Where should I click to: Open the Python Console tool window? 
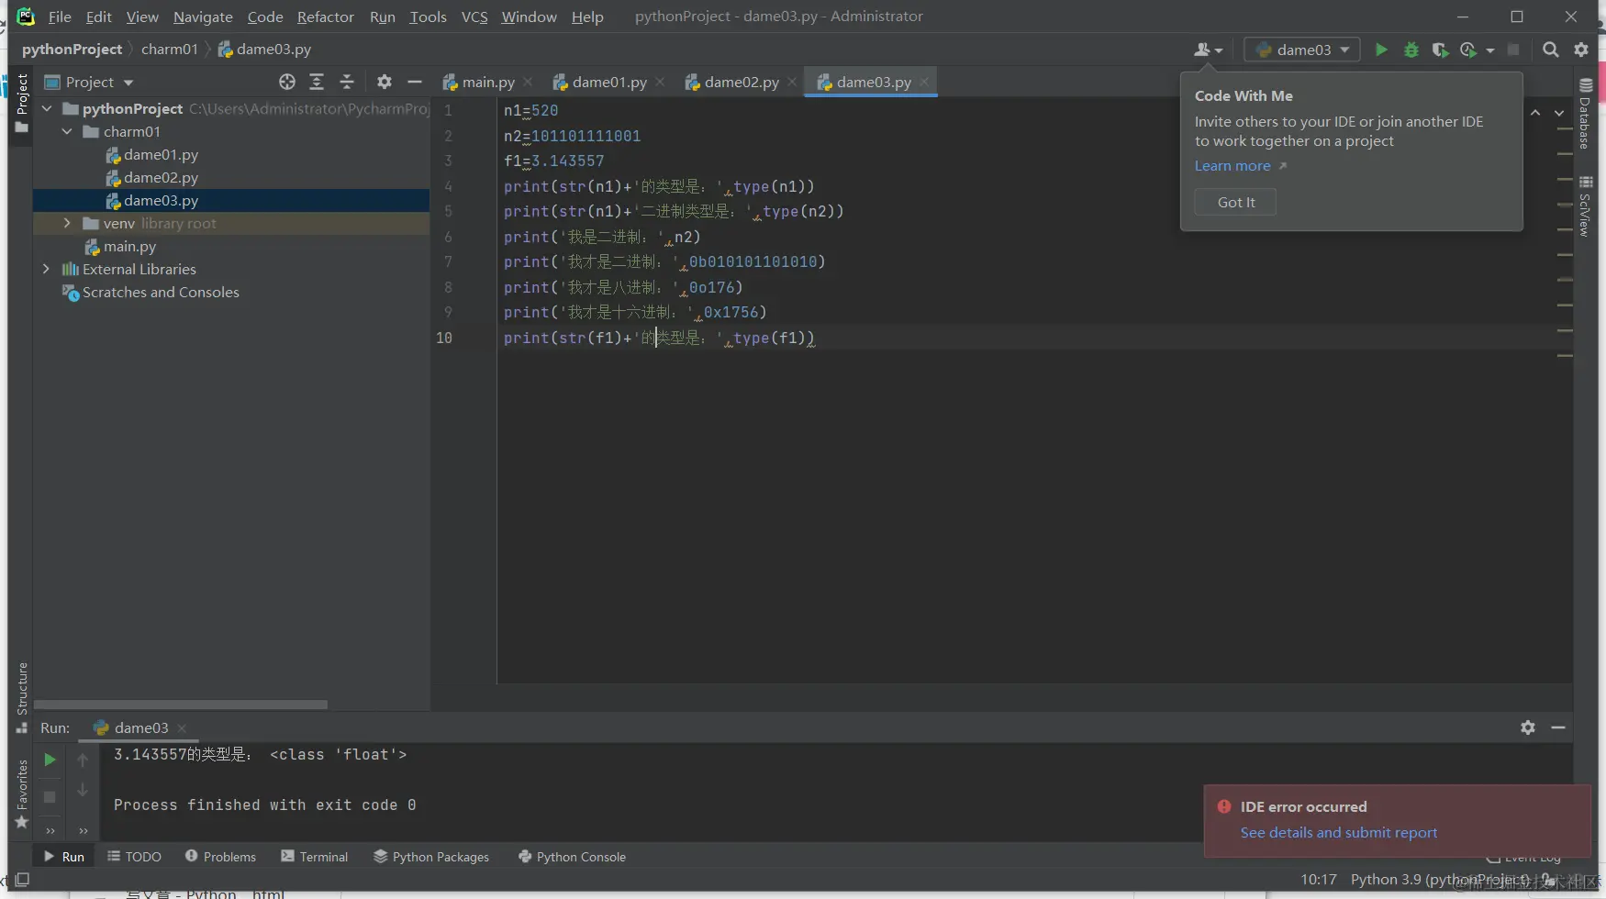click(572, 857)
